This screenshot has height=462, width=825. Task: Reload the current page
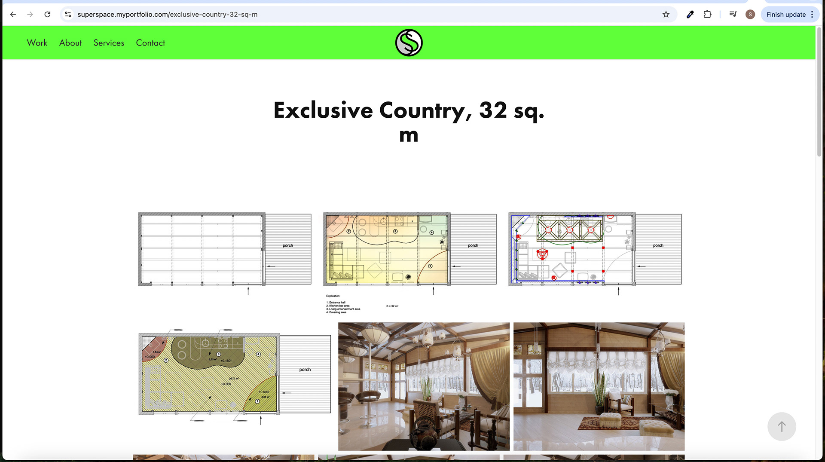click(x=47, y=14)
